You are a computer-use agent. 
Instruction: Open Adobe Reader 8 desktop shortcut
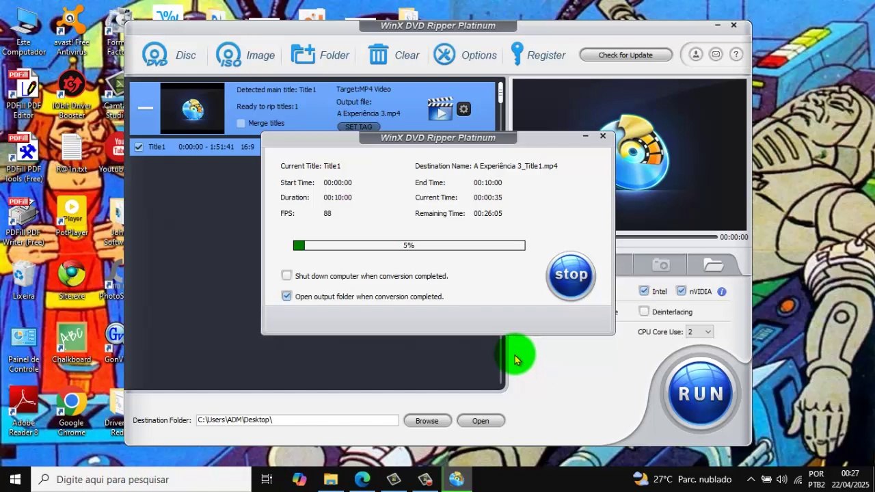(x=23, y=412)
